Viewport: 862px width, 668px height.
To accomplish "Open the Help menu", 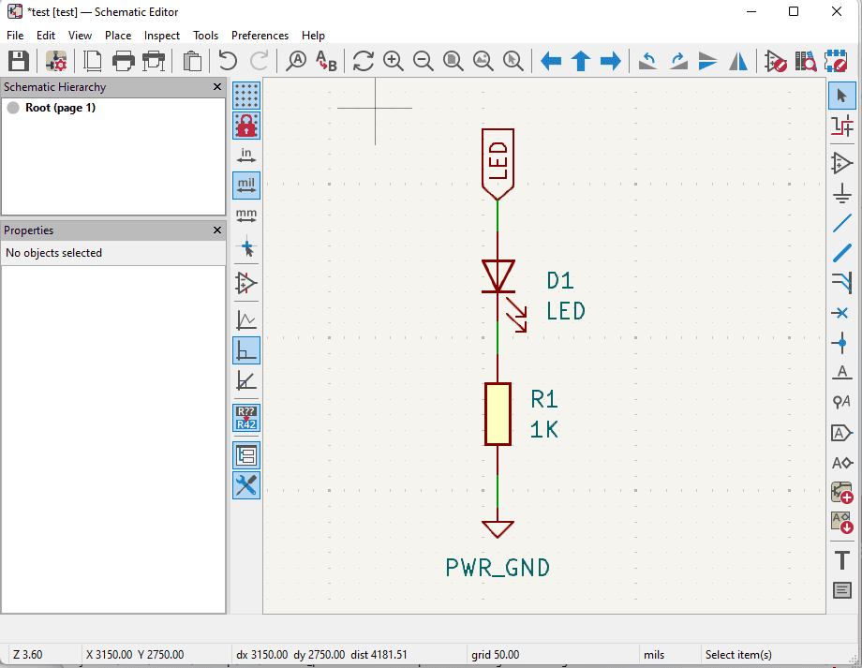I will [313, 36].
